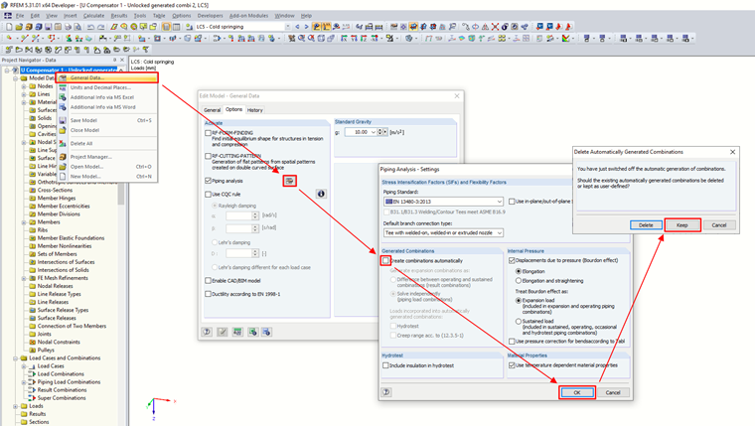This screenshot has width=755, height=426.
Task: Click Delete in Delete Combinations dialog
Action: click(x=646, y=224)
